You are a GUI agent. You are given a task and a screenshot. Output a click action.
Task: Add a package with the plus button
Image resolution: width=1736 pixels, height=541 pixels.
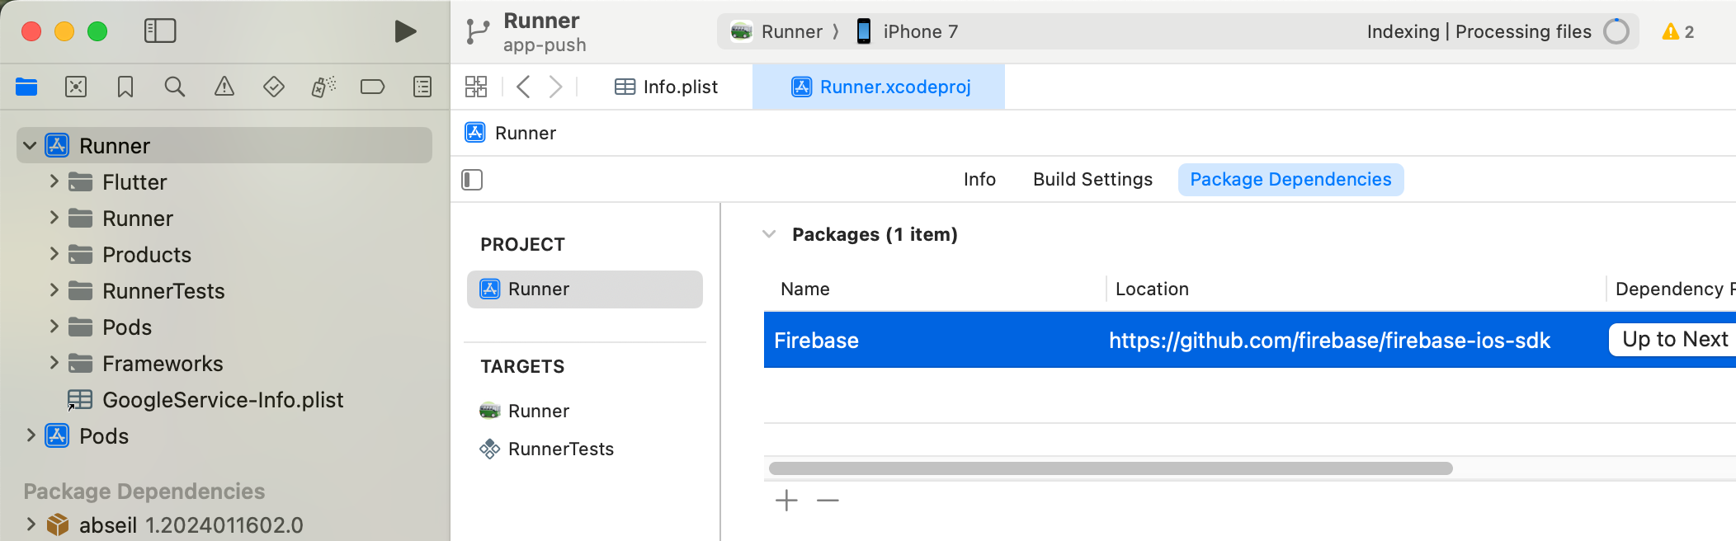tap(786, 501)
